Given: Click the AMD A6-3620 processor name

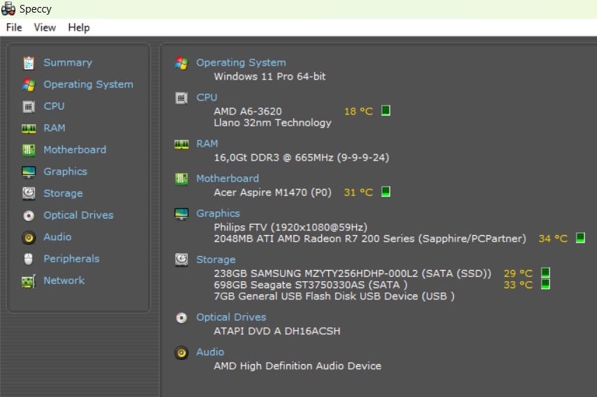Looking at the screenshot, I should [x=248, y=112].
